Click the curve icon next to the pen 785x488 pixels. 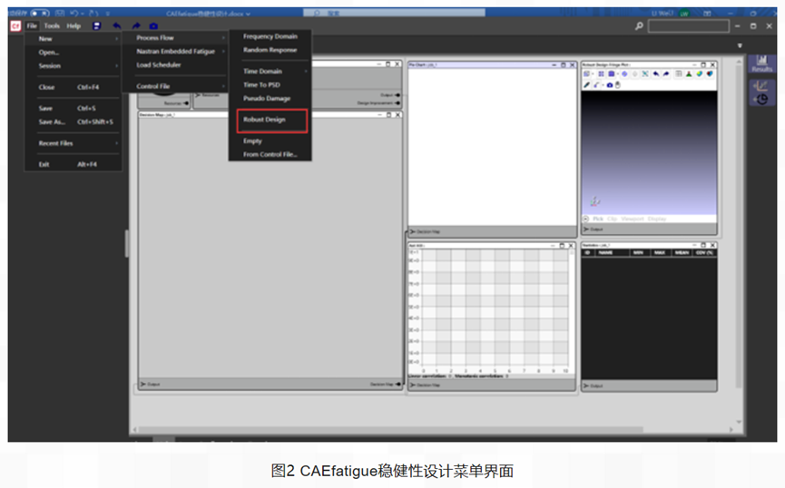tap(595, 84)
